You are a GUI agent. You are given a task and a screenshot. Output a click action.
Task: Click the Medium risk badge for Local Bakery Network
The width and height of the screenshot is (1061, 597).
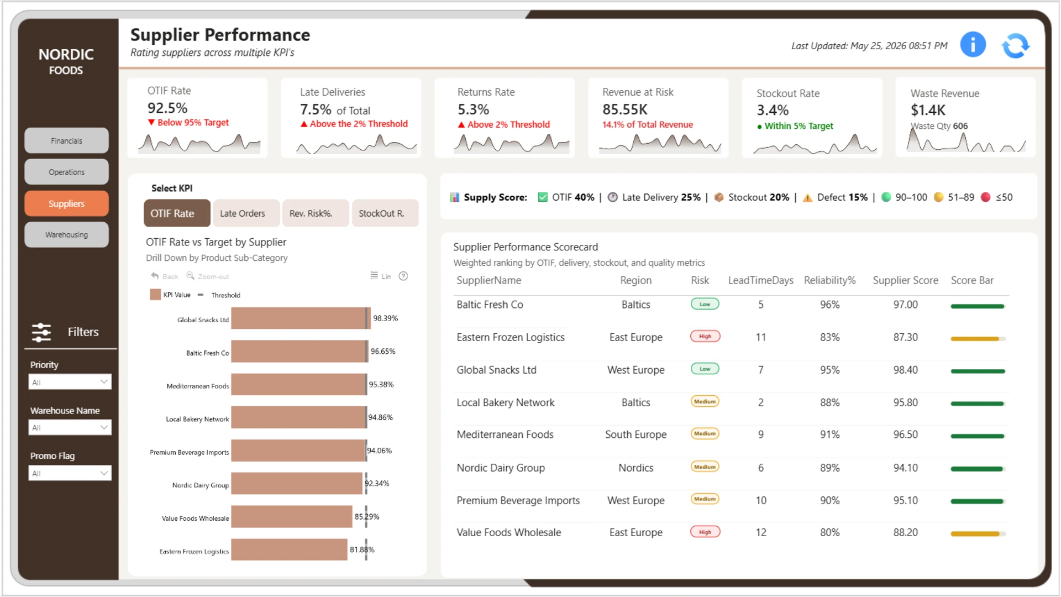tap(705, 402)
